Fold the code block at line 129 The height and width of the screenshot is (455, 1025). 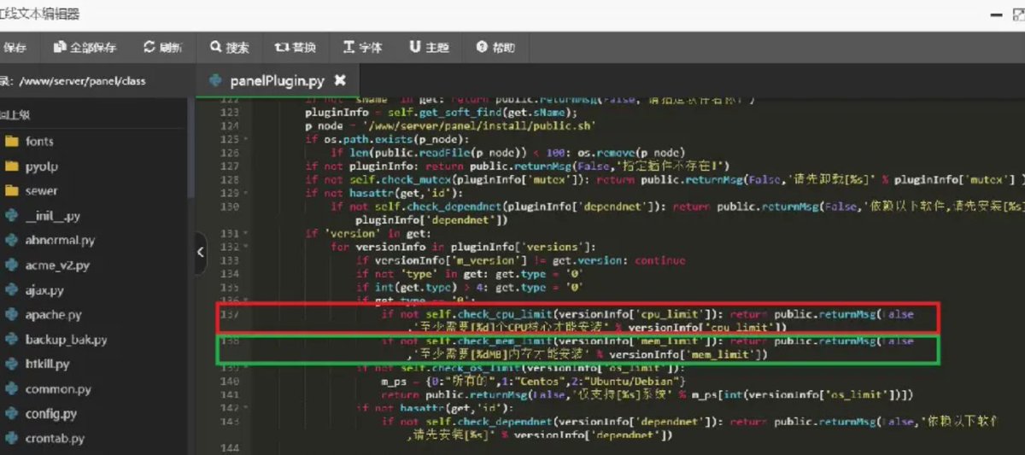coord(246,193)
